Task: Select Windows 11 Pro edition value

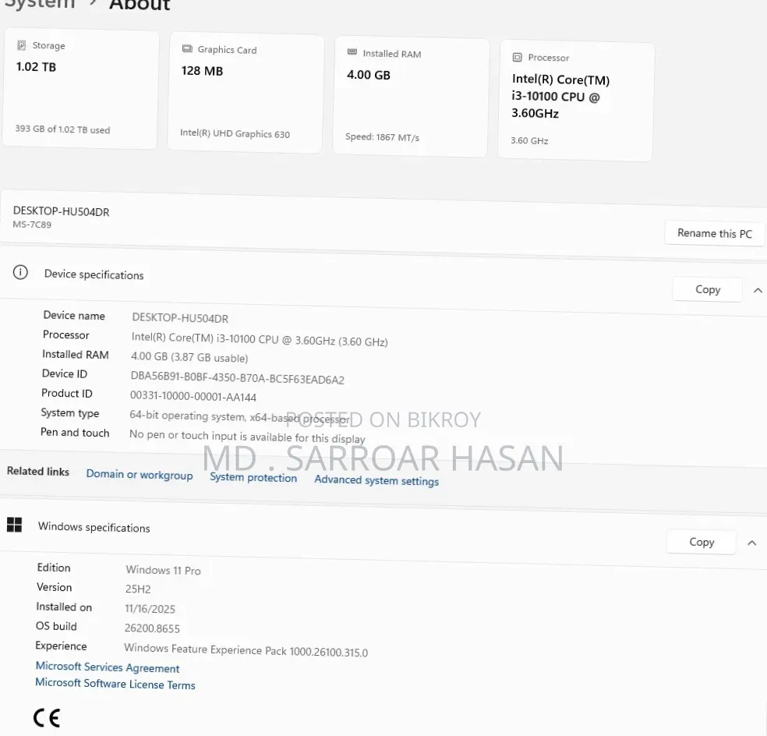Action: tap(163, 570)
